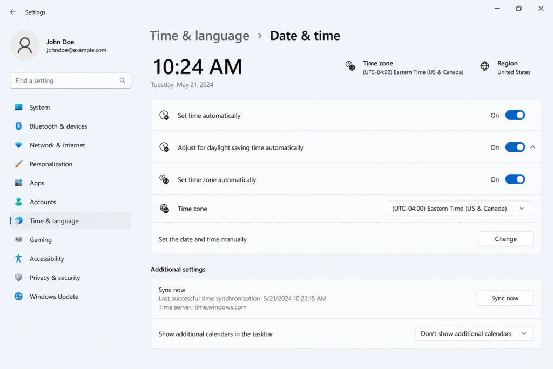Click the Network & internet Wi-Fi icon
The height and width of the screenshot is (369, 553).
18,145
